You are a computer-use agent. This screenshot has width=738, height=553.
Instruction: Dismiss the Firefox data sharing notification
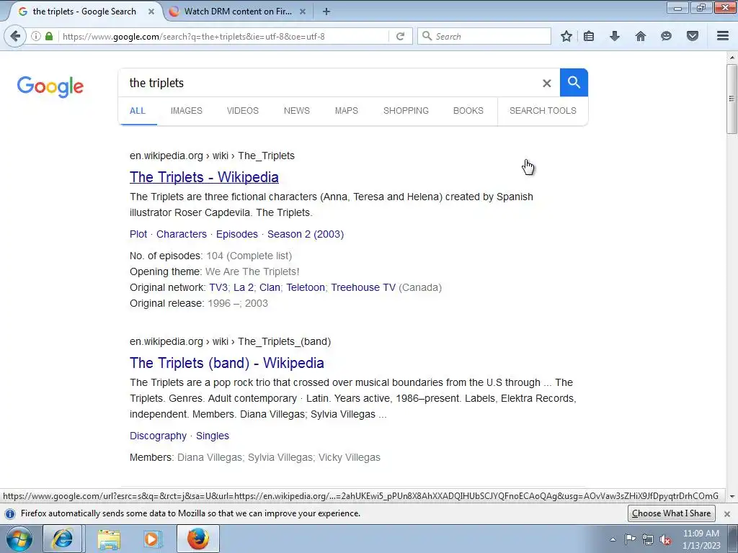point(726,513)
